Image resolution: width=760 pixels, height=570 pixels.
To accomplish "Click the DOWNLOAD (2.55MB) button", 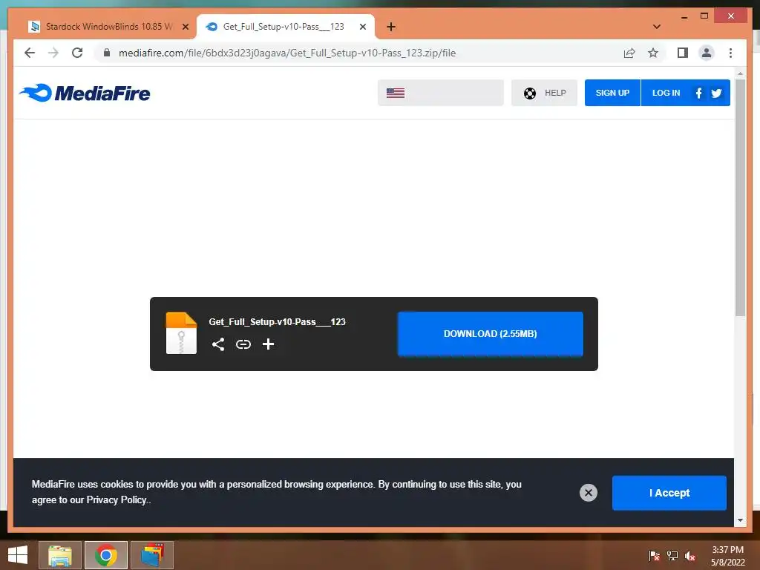I will coord(490,333).
